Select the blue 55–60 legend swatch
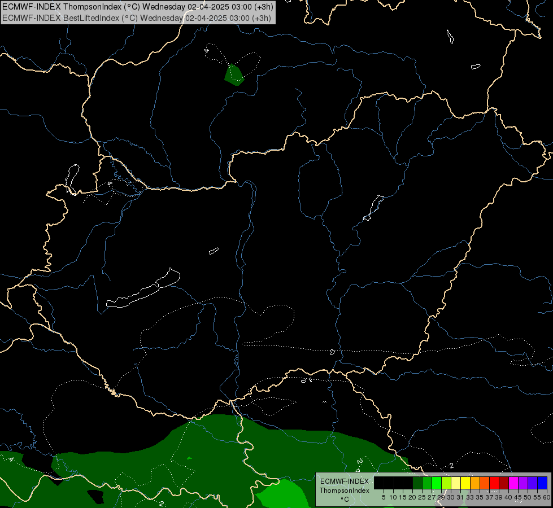The width and height of the screenshot is (553, 508). (542, 483)
